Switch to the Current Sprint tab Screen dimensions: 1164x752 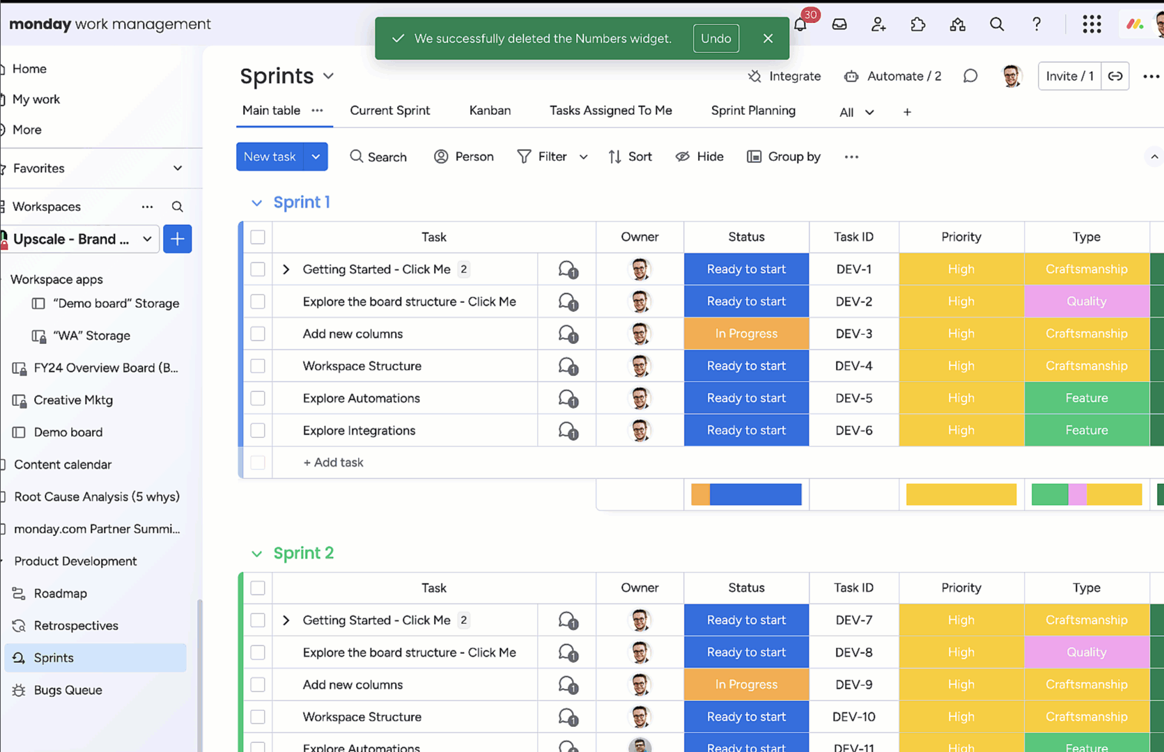(x=389, y=111)
